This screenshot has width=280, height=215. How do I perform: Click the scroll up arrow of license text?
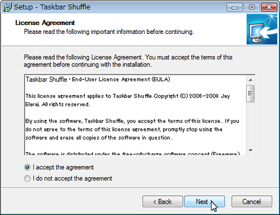[x=250, y=80]
